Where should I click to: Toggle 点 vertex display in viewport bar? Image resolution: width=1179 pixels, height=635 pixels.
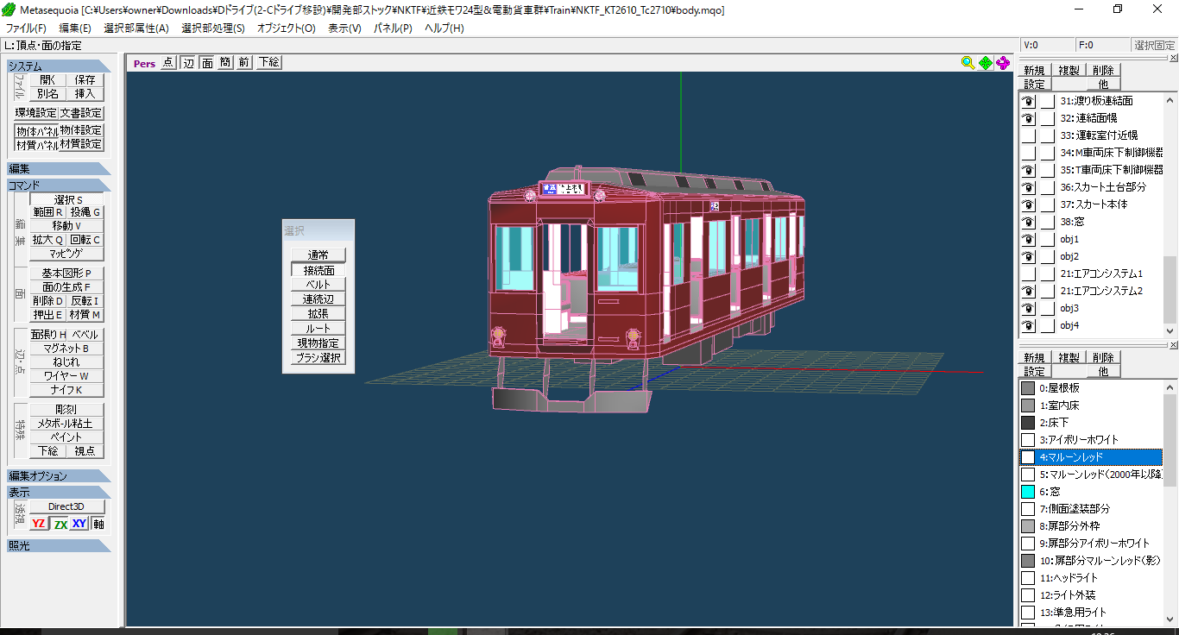click(168, 63)
